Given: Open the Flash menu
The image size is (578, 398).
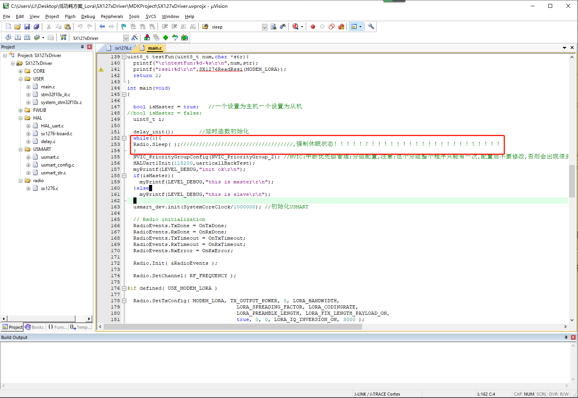Looking at the screenshot, I should (70, 16).
